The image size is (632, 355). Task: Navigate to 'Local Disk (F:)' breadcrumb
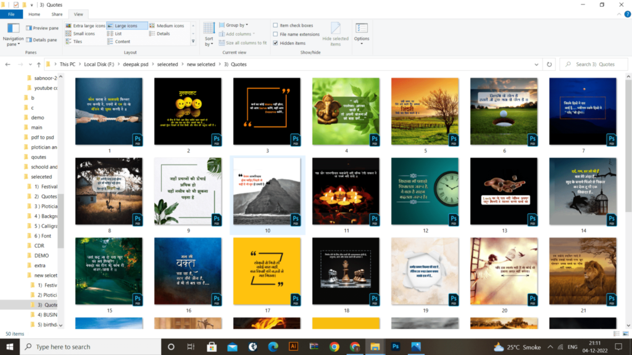(x=99, y=64)
